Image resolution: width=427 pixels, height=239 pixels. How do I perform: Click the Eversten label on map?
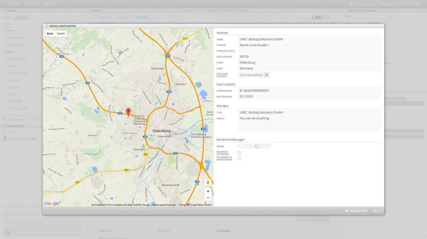tap(139, 150)
